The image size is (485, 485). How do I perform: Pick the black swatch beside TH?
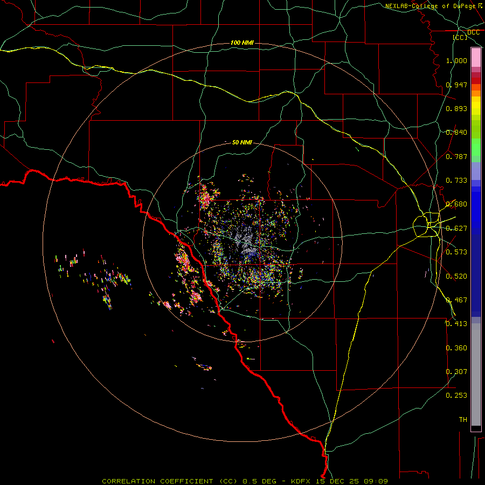[476, 428]
